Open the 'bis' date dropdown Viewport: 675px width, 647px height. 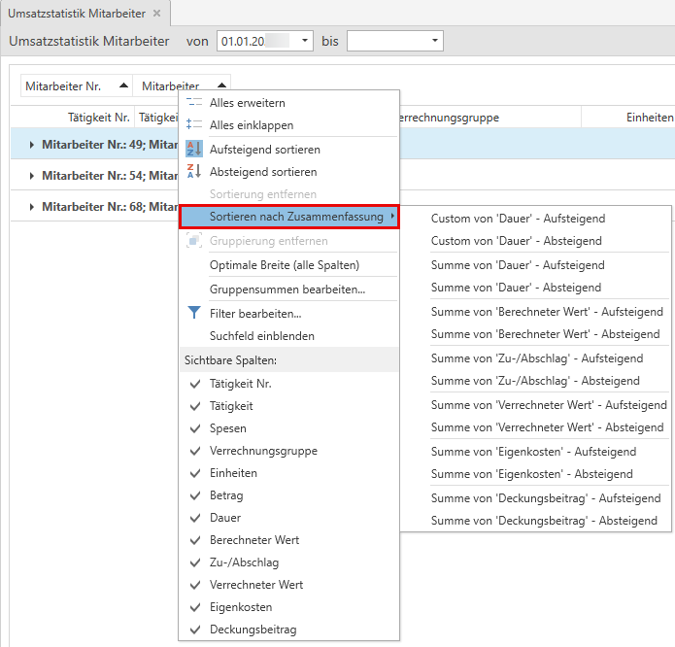click(435, 41)
